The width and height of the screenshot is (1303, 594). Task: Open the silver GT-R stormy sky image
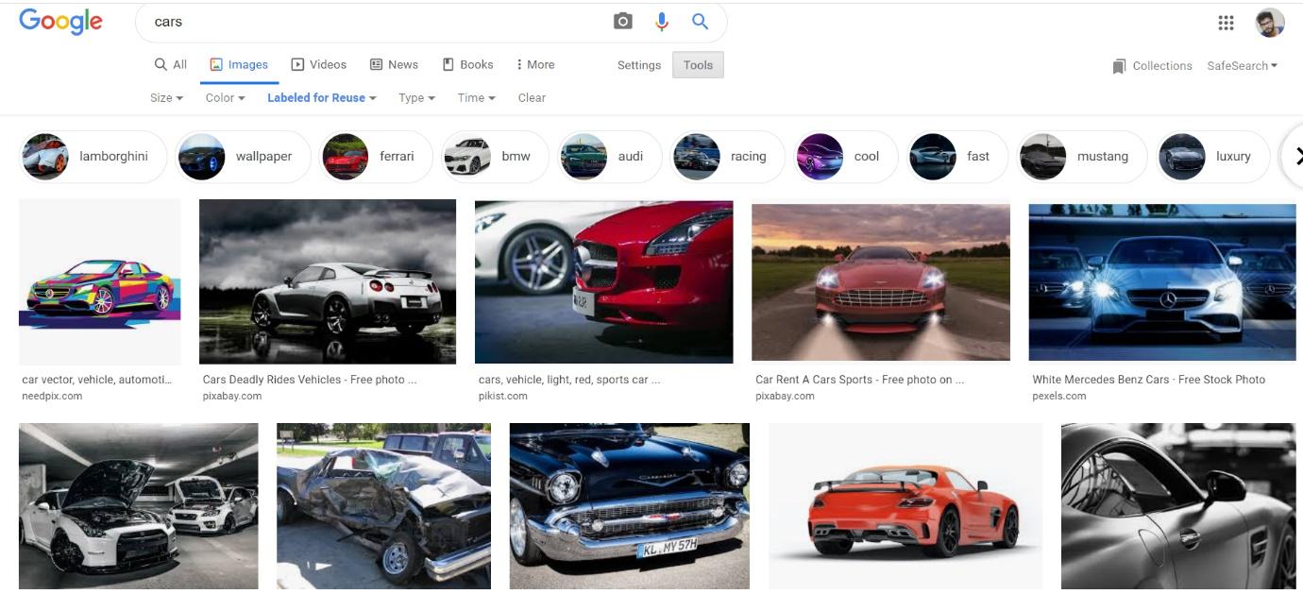tap(328, 281)
